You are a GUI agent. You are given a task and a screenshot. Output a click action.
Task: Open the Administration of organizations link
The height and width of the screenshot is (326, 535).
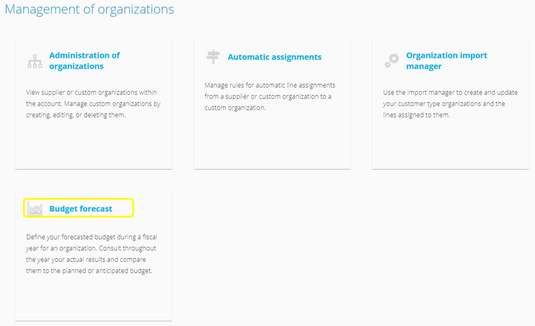(x=84, y=61)
